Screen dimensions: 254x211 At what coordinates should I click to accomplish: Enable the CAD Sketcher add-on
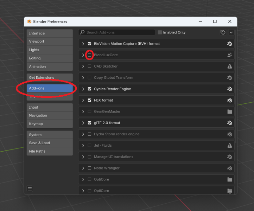pyautogui.click(x=89, y=66)
